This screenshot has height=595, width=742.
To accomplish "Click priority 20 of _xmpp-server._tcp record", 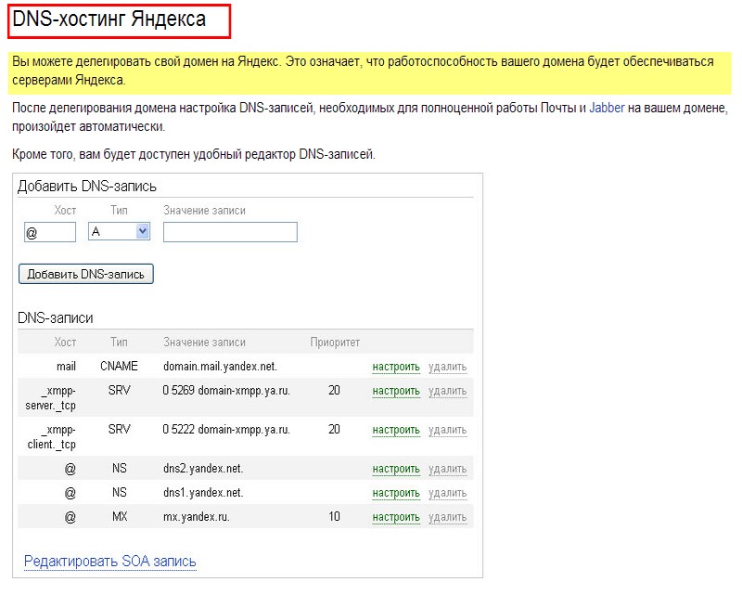I will pos(334,391).
